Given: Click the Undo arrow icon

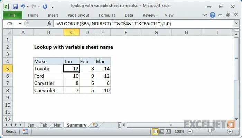Looking at the screenshot, I should [23, 7].
